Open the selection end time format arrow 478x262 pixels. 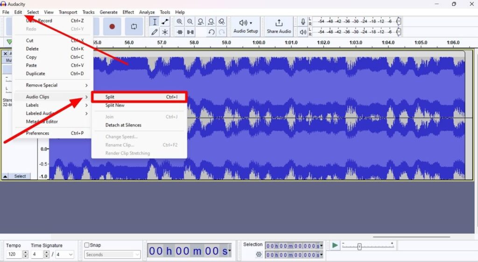[x=321, y=255]
